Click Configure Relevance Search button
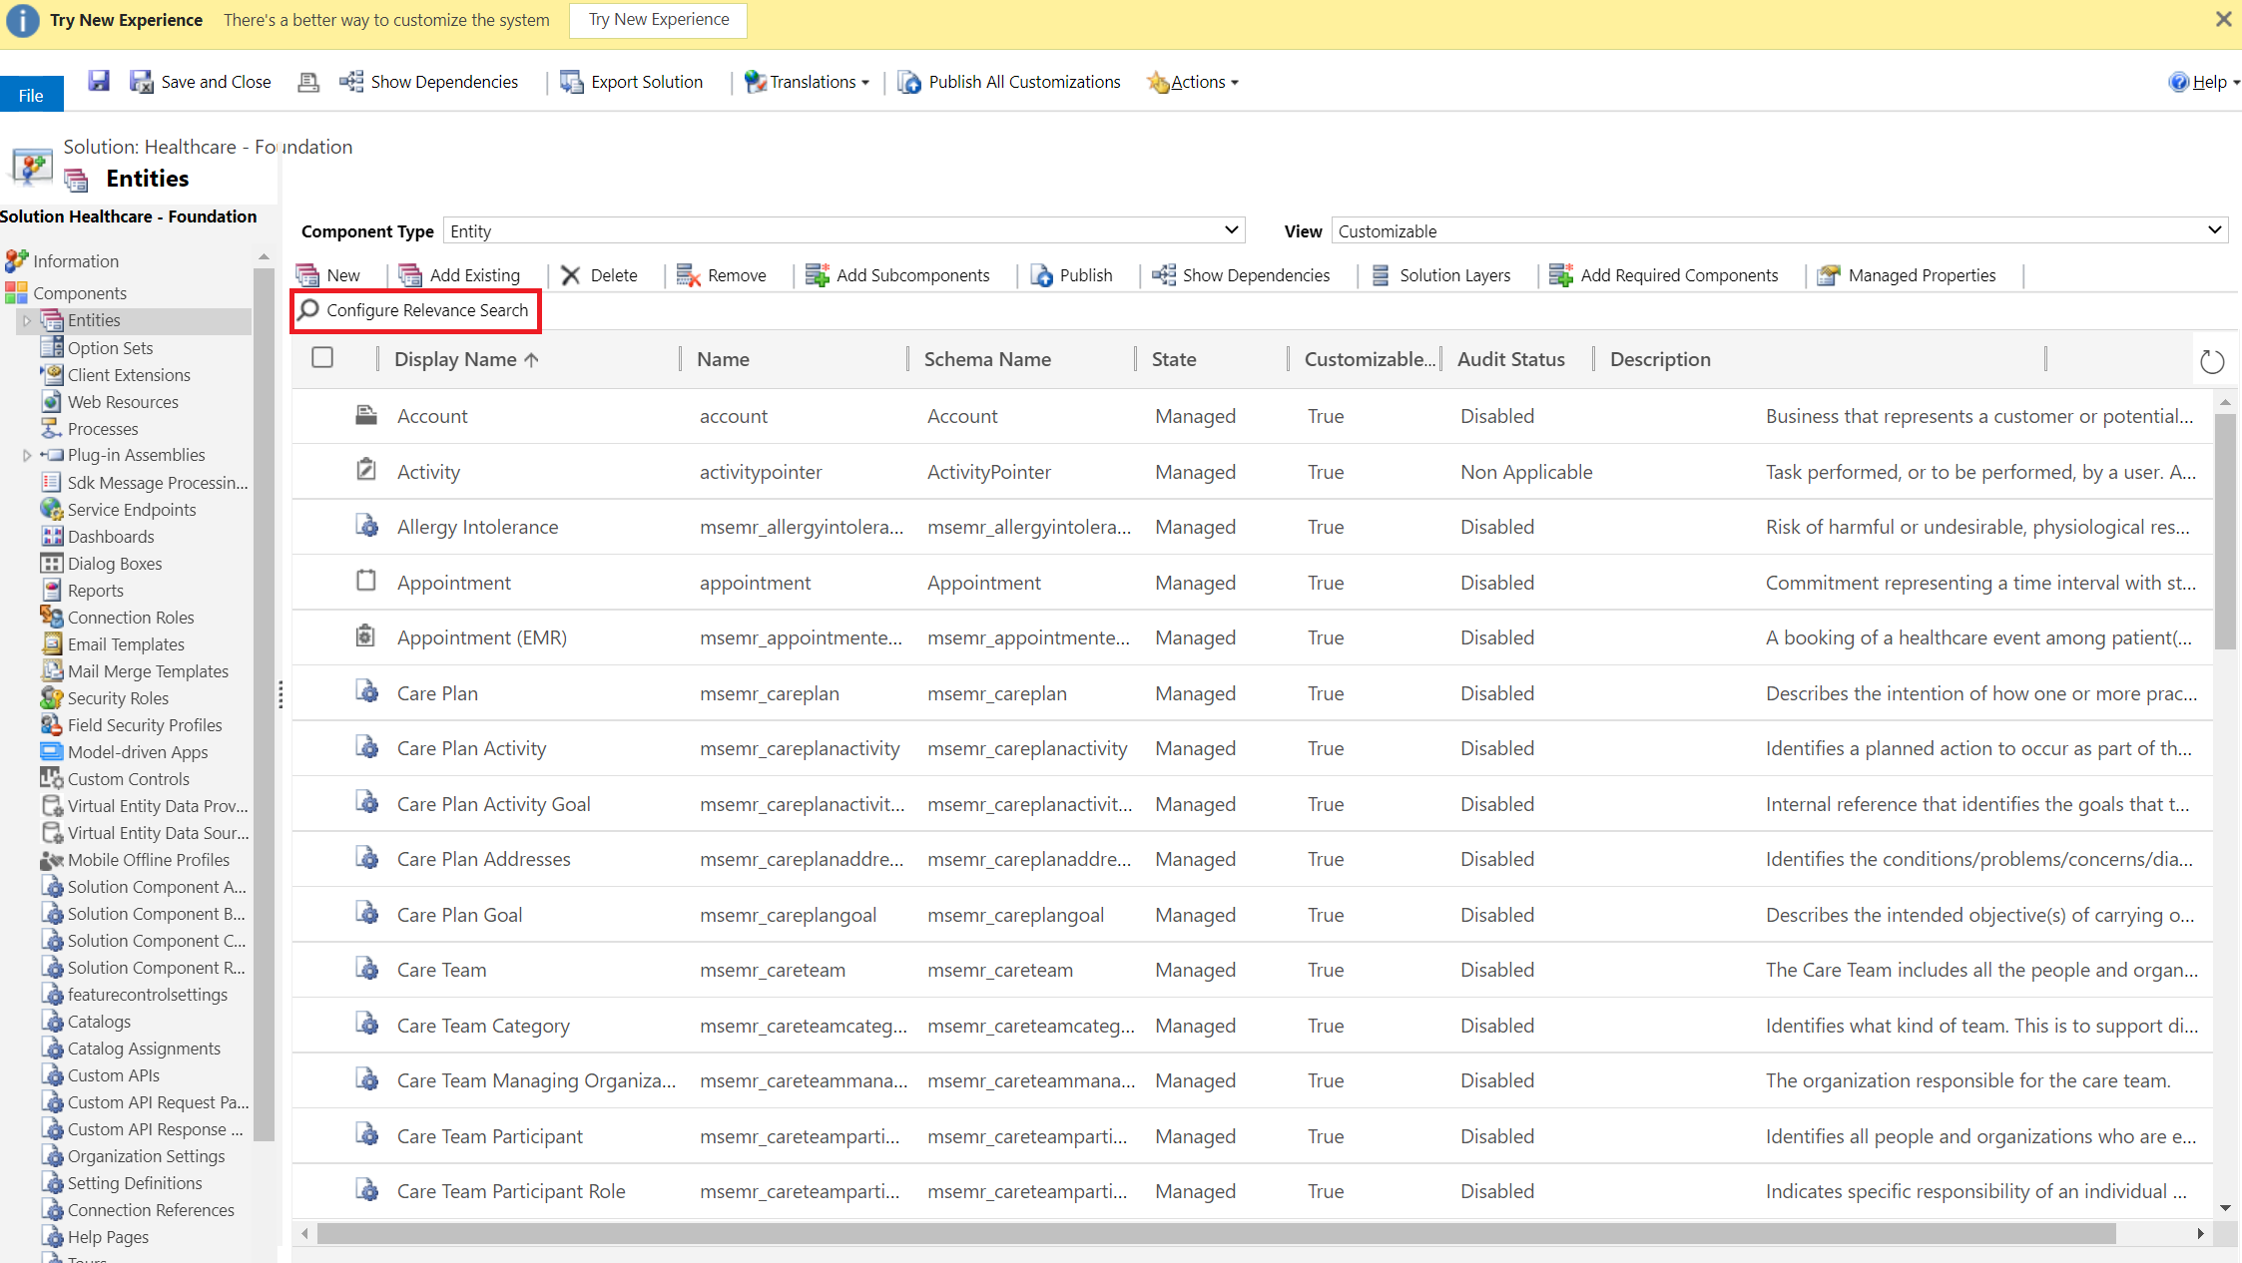This screenshot has height=1263, width=2242. point(417,310)
